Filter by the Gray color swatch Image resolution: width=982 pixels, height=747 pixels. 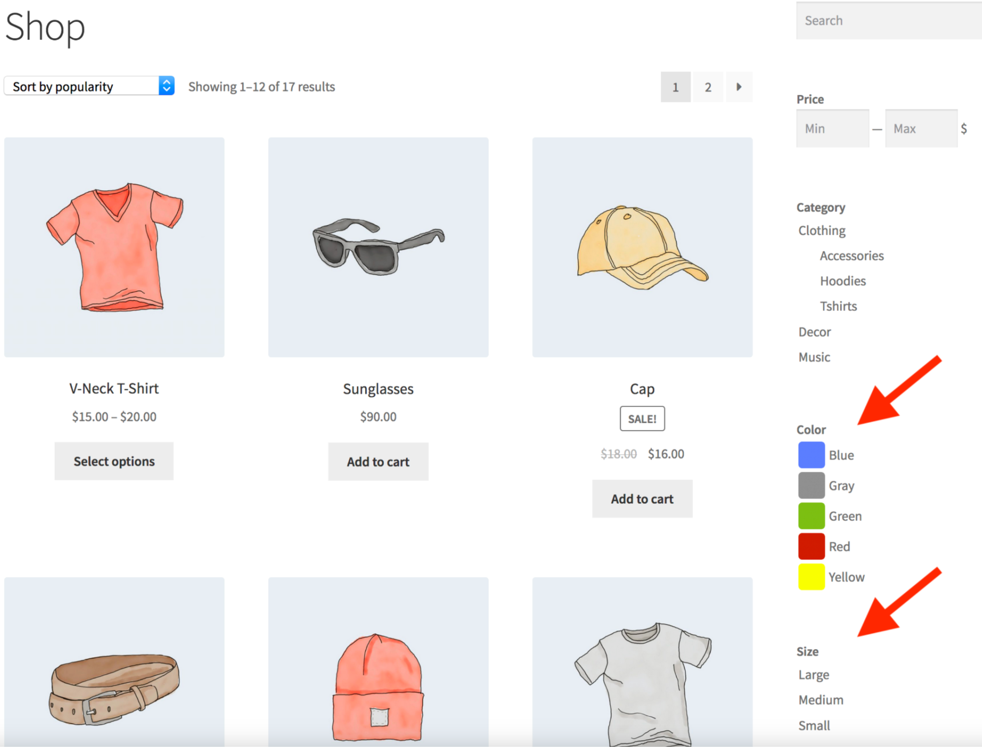(x=811, y=486)
